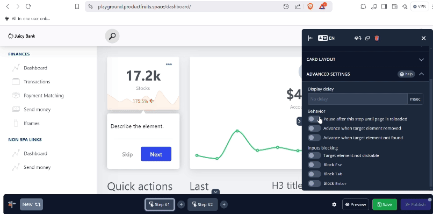
Task: Open Transactions in the sidebar
Action: pyautogui.click(x=37, y=82)
